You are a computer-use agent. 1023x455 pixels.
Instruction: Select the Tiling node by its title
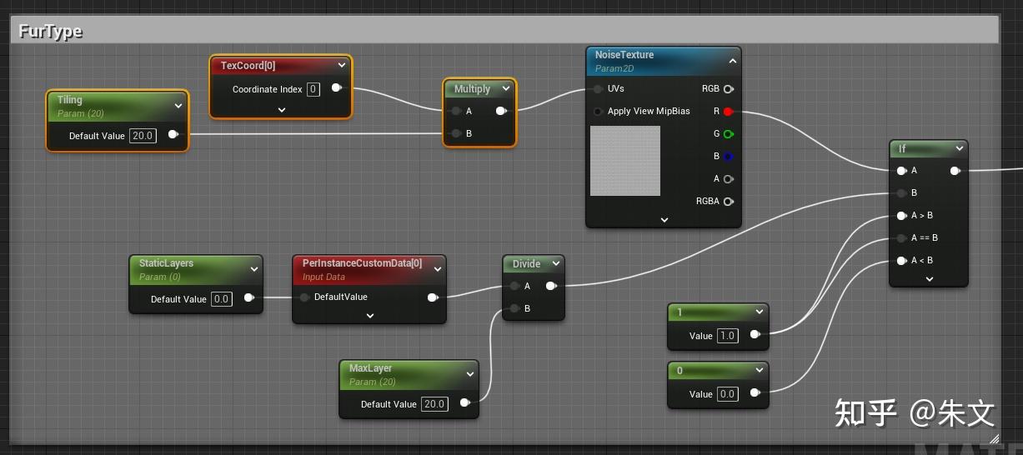click(70, 100)
